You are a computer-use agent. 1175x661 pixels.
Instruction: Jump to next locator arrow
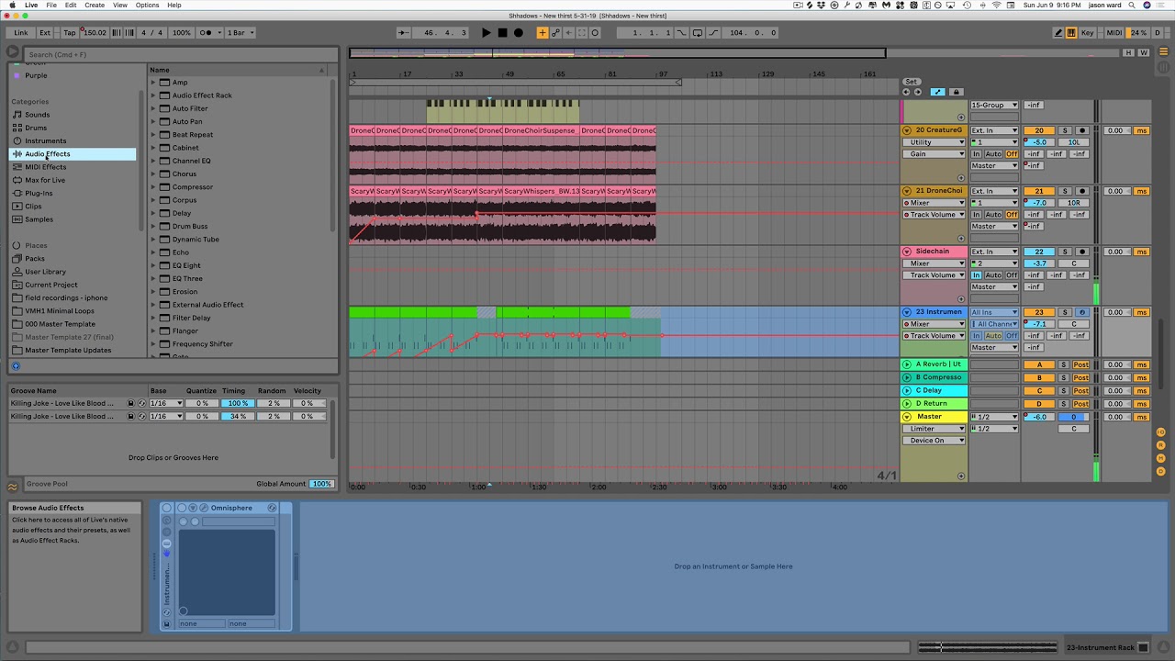click(x=917, y=92)
